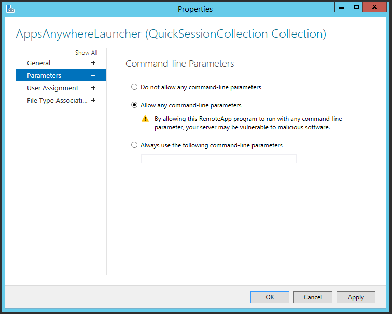Expand the General section plus sign

point(93,63)
